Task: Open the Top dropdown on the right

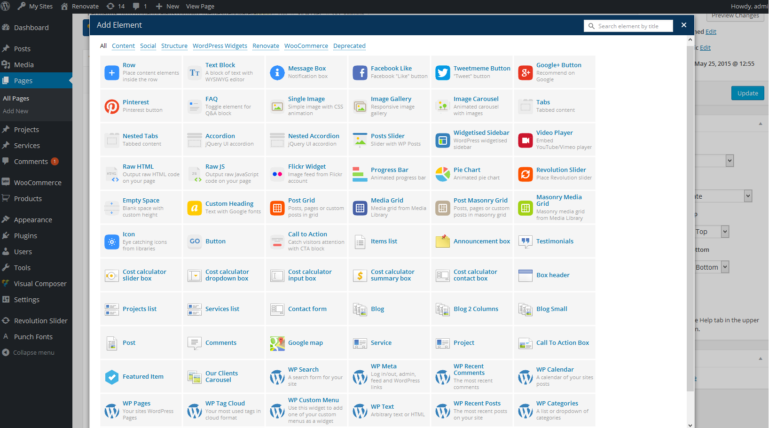Action: pos(712,232)
